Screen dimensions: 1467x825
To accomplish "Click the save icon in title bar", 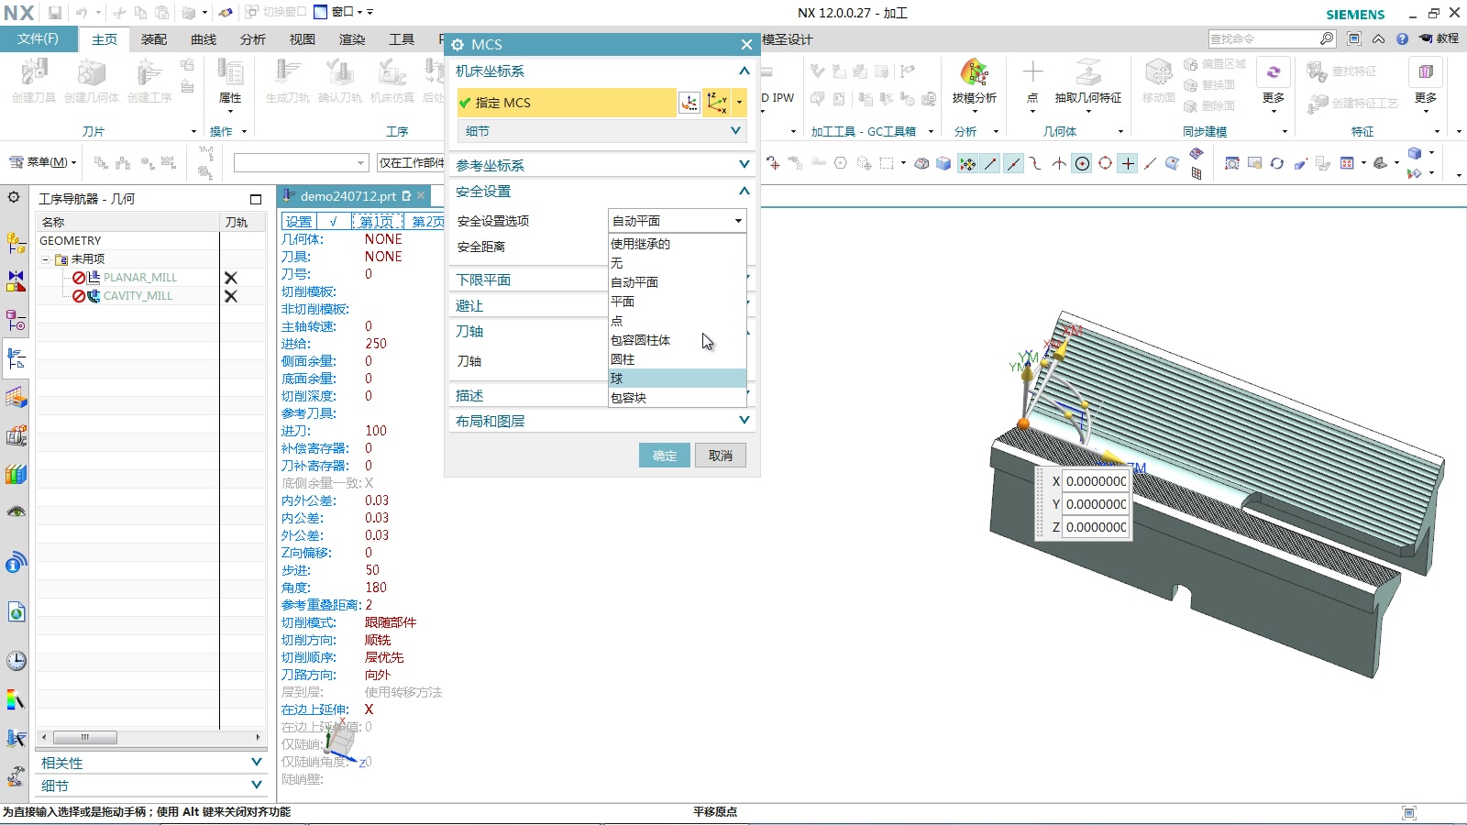I will (55, 13).
